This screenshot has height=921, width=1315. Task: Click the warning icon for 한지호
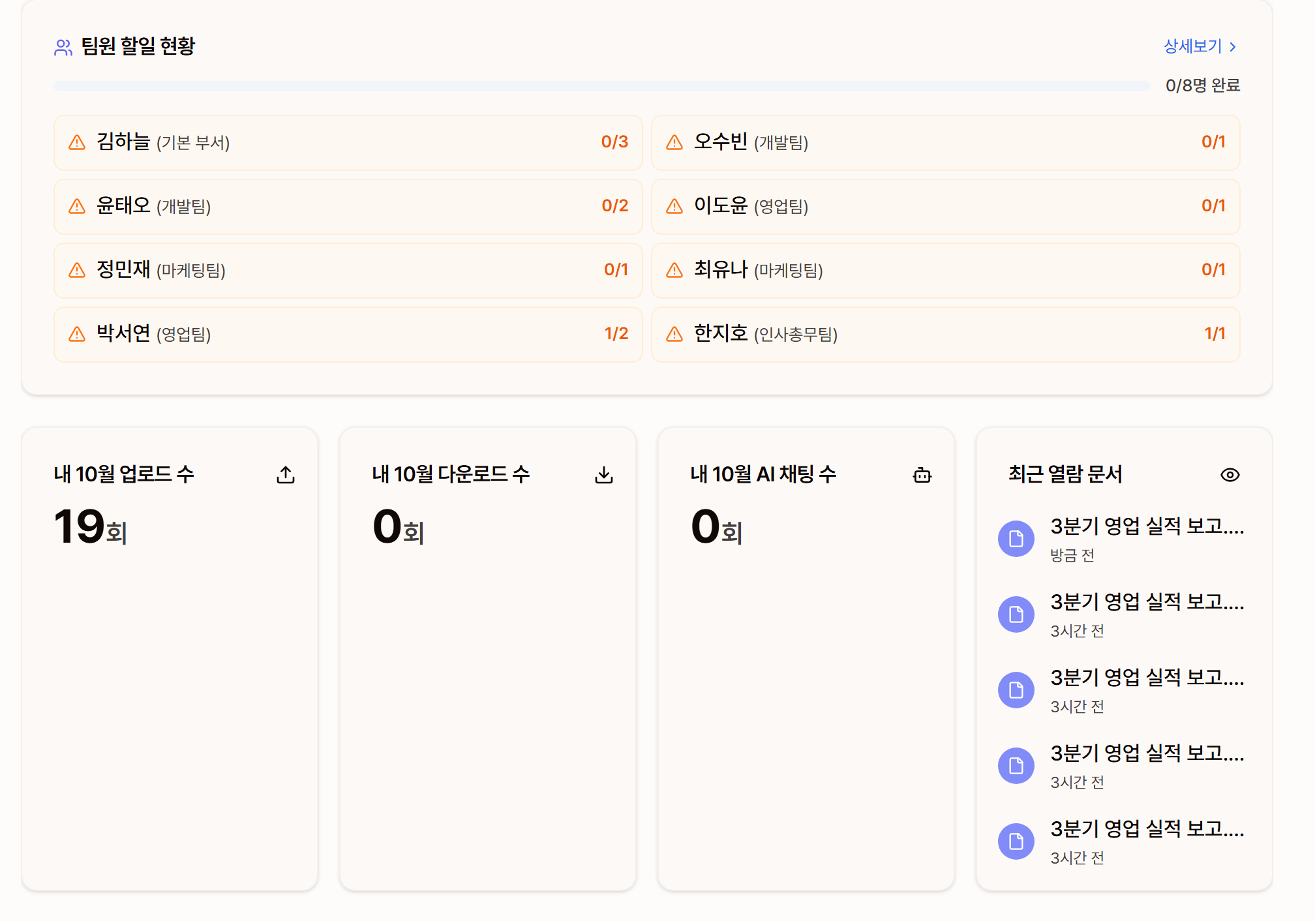pyautogui.click(x=674, y=334)
